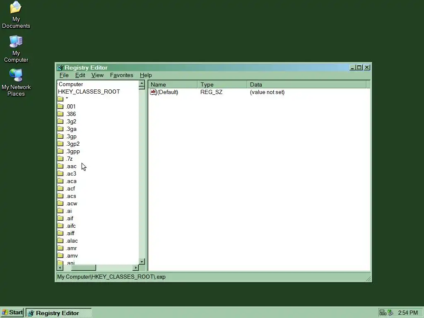Click the folder icon next to .386
This screenshot has height=318, width=424.
60,114
